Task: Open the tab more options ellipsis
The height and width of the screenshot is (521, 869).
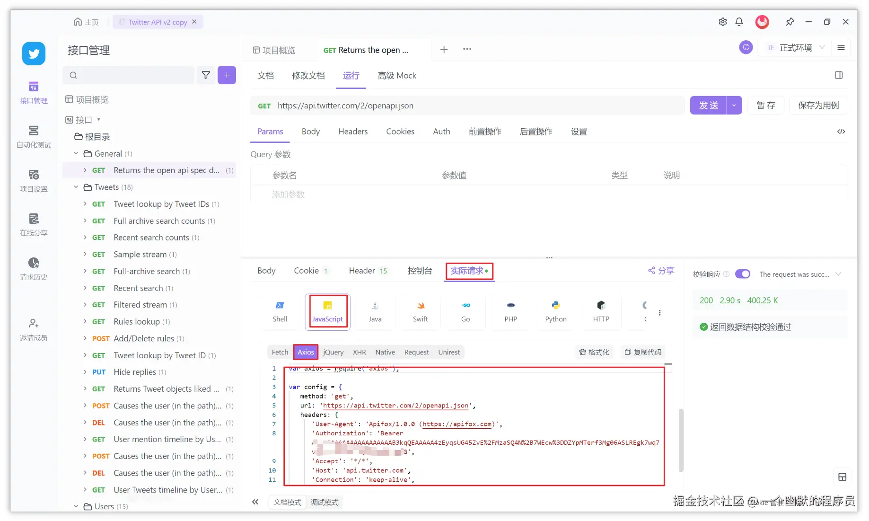Action: point(467,49)
